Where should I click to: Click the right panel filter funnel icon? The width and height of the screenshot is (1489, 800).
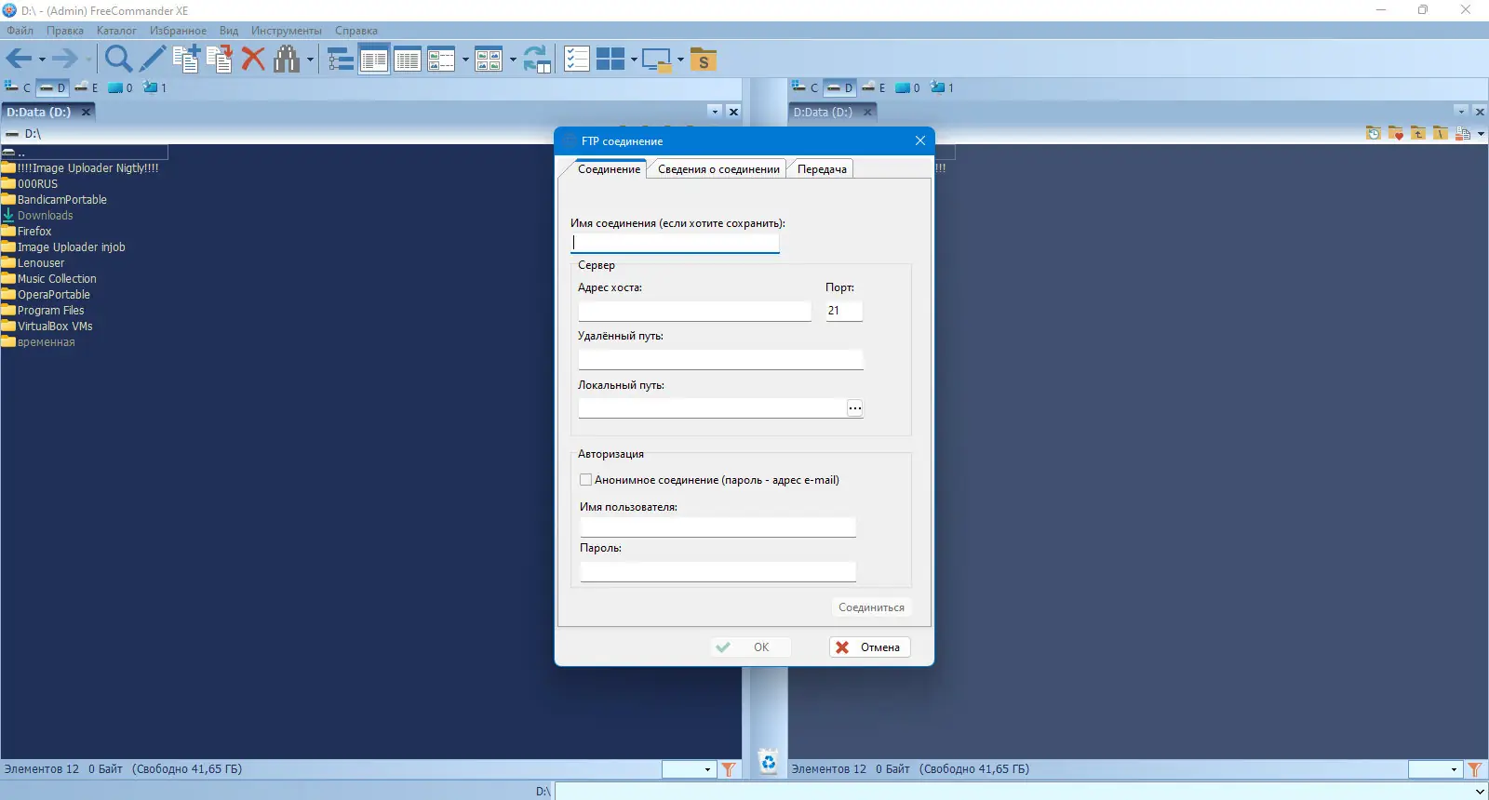pos(1475,769)
